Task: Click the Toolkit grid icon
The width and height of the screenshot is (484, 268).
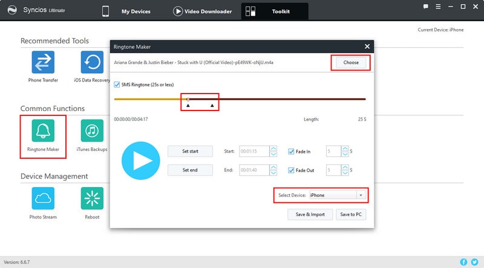Action: [250, 11]
